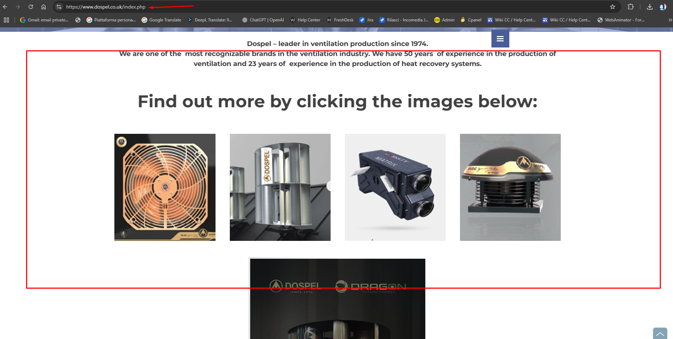Click the Matrix heat recovery unit image
This screenshot has height=339, width=673.
395,187
